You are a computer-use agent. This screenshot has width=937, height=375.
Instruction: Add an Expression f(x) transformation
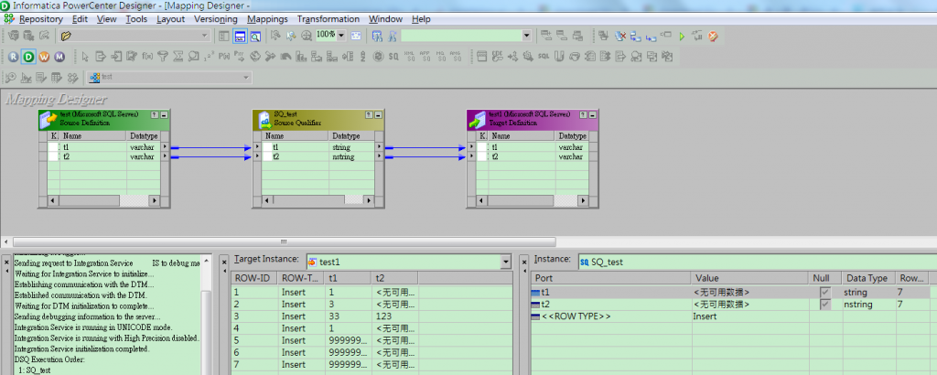point(147,57)
